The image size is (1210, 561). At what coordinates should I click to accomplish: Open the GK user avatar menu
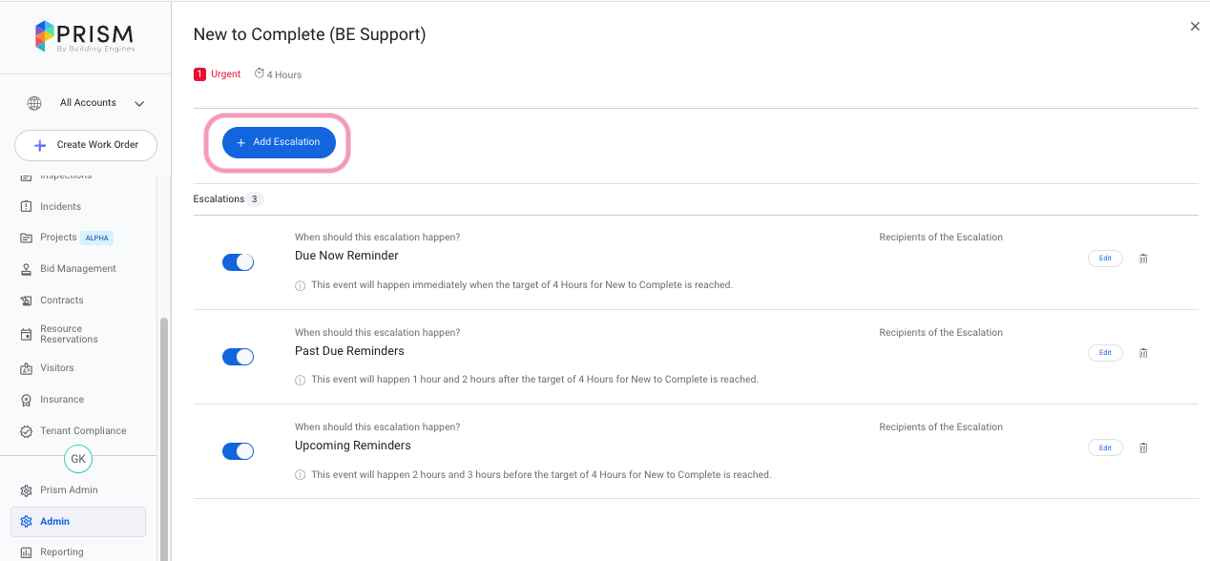(78, 459)
